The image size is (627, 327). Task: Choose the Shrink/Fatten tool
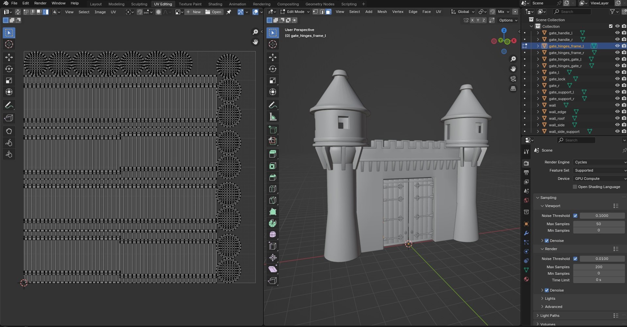(273, 258)
